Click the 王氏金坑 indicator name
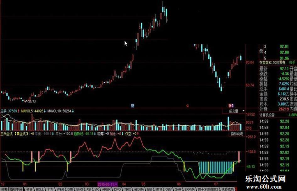Screen dimensions: 297x191 pos(6,134)
